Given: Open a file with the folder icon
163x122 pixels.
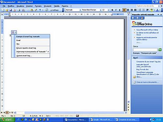Looking at the screenshot, I should coord(7,10).
